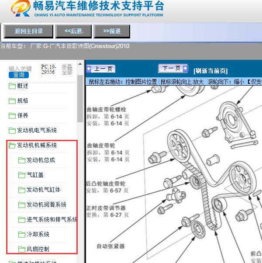Click the sidebar scrollbar thumb
This screenshot has width=262, height=263.
(x=80, y=99)
